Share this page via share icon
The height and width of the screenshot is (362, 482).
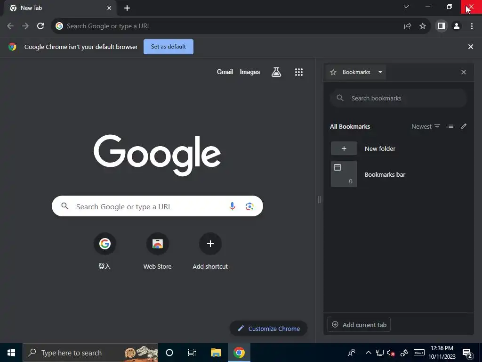point(408,26)
